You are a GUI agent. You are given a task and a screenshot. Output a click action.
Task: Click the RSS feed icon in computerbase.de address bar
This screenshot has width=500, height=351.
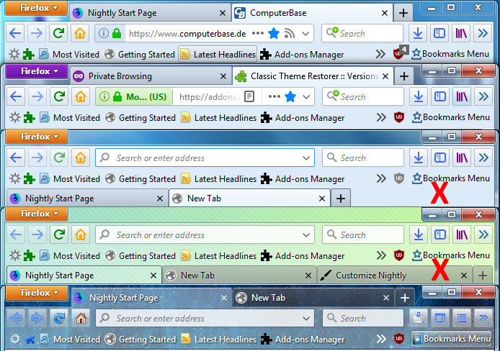point(289,33)
